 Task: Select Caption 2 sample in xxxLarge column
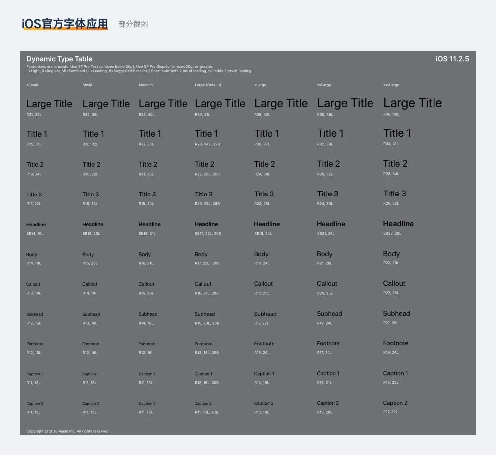pyautogui.click(x=395, y=403)
